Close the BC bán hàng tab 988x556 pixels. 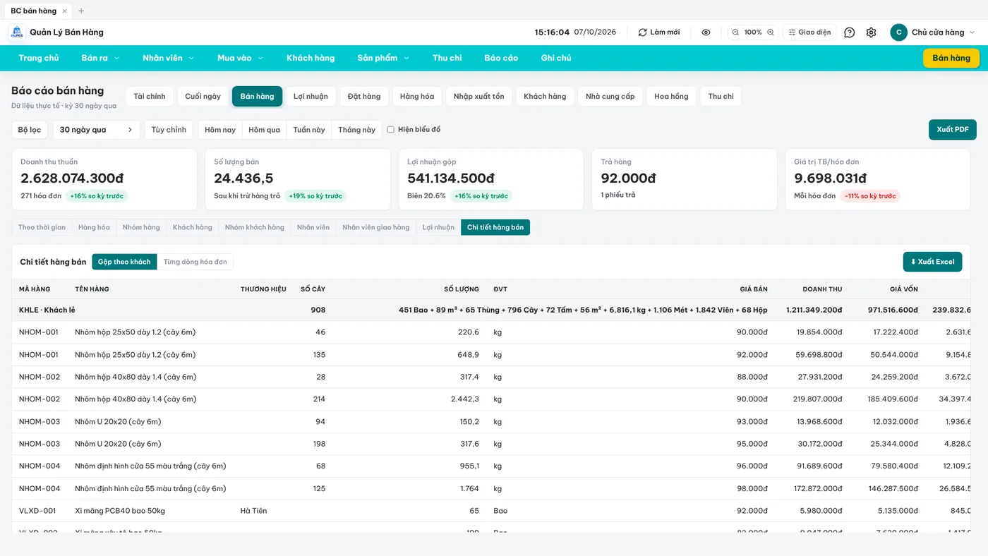(64, 11)
